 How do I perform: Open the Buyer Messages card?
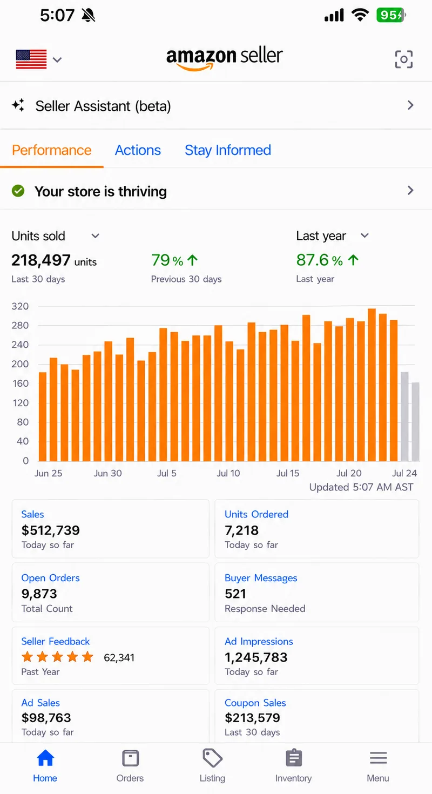316,592
